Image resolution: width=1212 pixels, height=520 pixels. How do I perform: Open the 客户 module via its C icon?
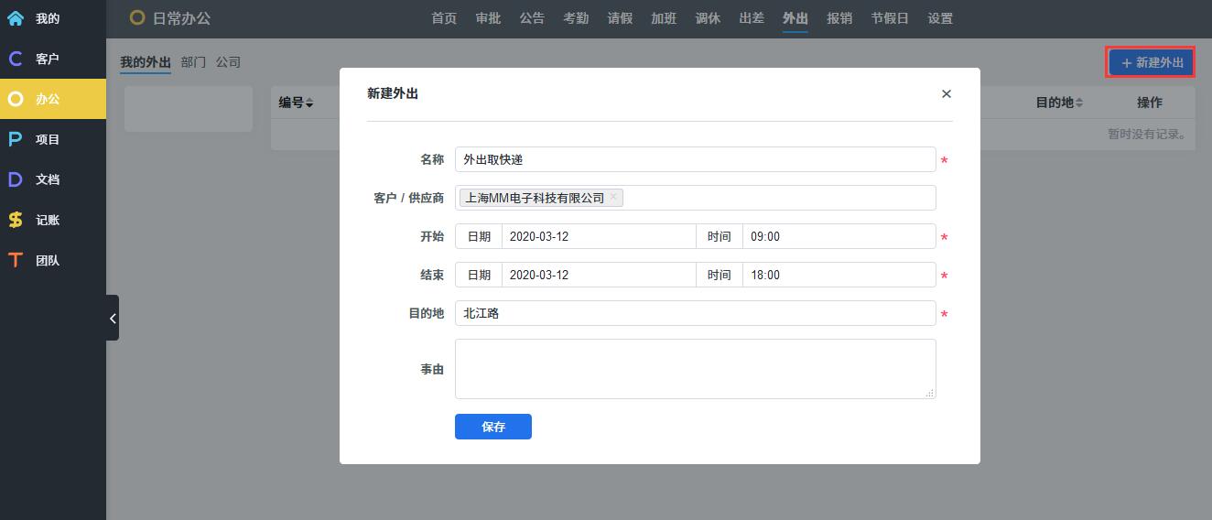[x=16, y=59]
